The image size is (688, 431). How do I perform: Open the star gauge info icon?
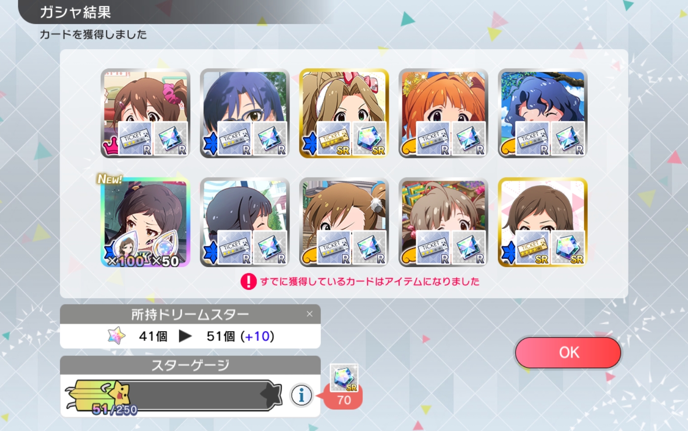302,395
